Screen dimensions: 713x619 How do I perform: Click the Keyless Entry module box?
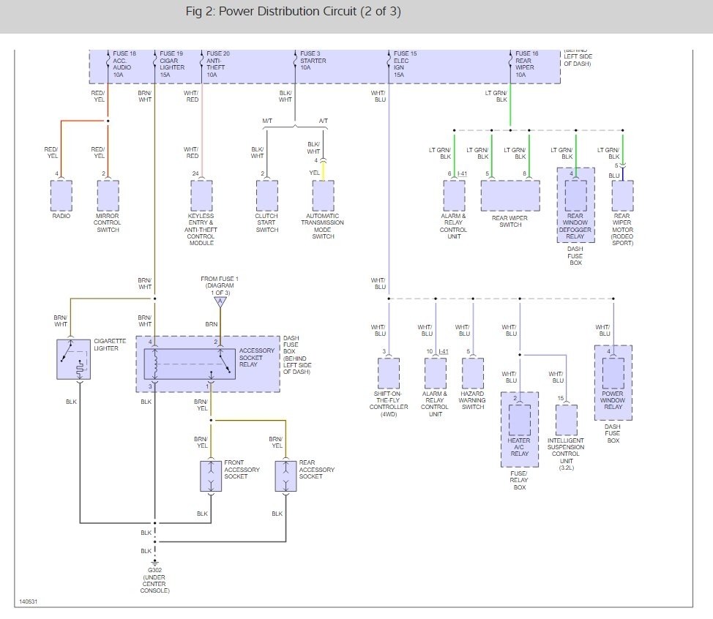[201, 195]
